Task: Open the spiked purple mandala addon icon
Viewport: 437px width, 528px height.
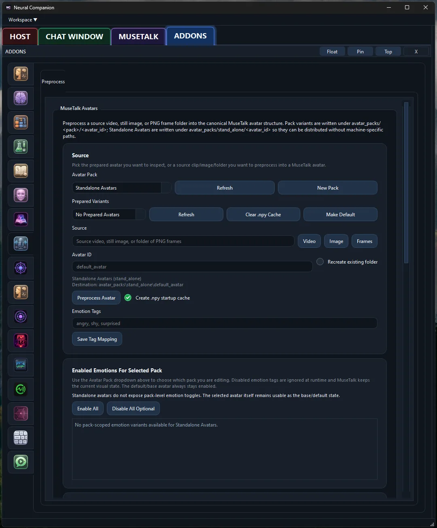Action: coord(21,268)
